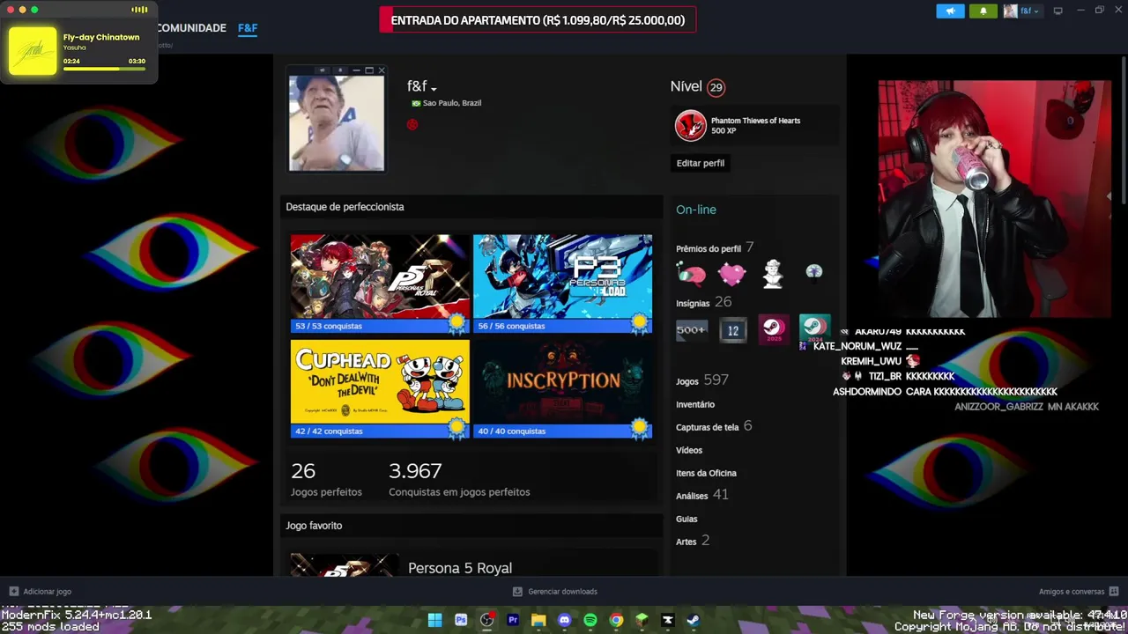Viewport: 1128px width, 634px height.
Task: Click the Steam window vertical scrollbar
Action: (1123, 132)
